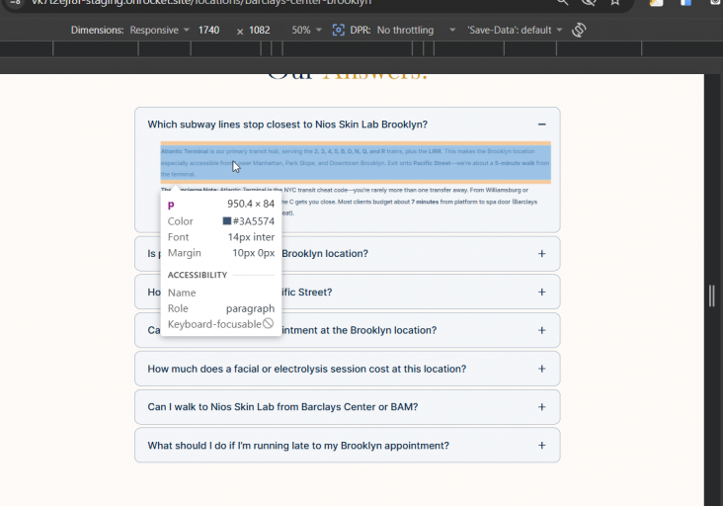Open the 'Save-Data': default dropdown
The height and width of the screenshot is (506, 723).
tap(515, 30)
